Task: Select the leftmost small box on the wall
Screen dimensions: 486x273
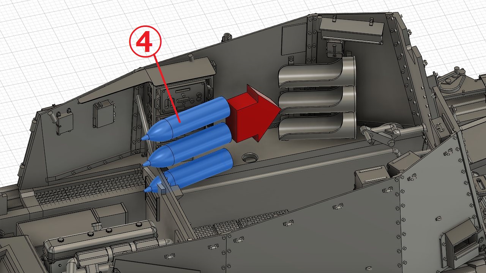Action: [x=63, y=121]
